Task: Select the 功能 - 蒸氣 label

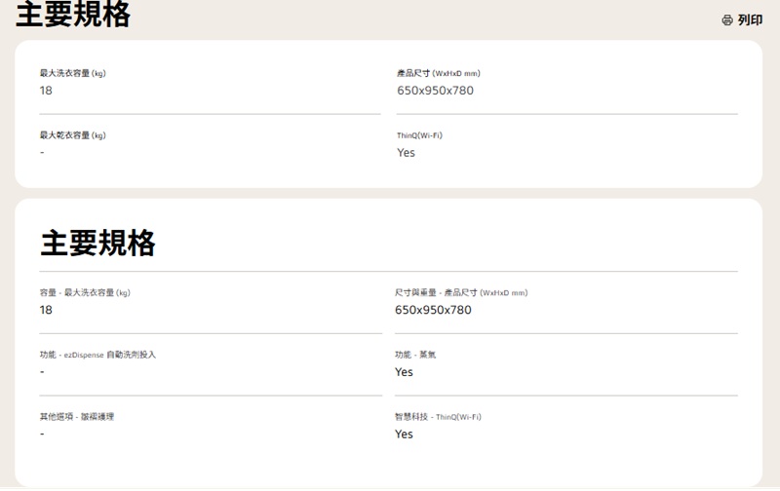Action: tap(415, 355)
